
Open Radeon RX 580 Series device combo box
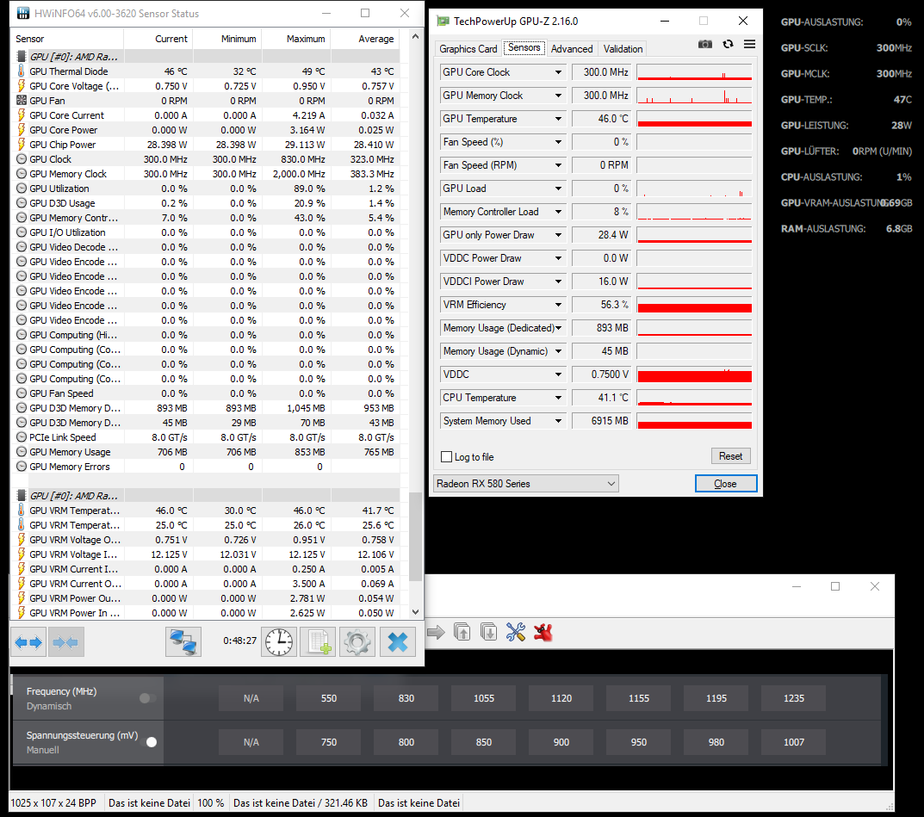pyautogui.click(x=525, y=484)
